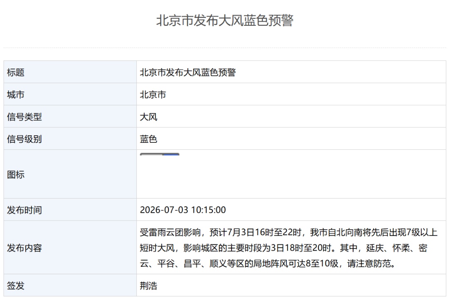Click the content line starting 受雷雨云团影响

pos(289,232)
